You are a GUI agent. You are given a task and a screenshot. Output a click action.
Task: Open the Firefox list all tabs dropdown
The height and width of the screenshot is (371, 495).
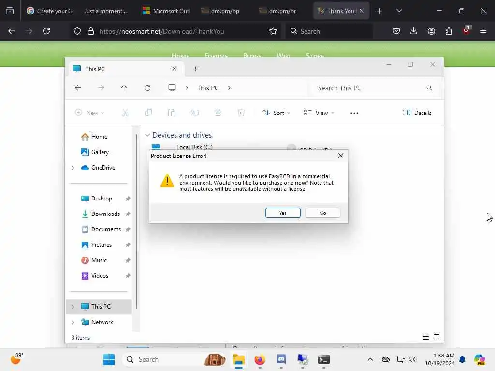pyautogui.click(x=399, y=11)
